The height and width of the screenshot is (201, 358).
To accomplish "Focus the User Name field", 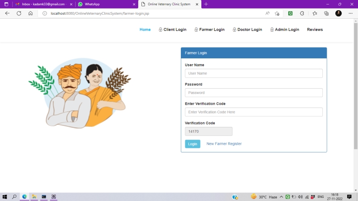I will [254, 74].
